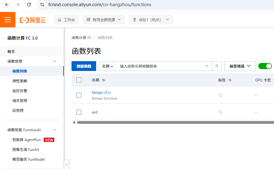Viewport: 274px width, 169px height.
Task: Click the search magnifier icon
Action: pyautogui.click(x=217, y=66)
